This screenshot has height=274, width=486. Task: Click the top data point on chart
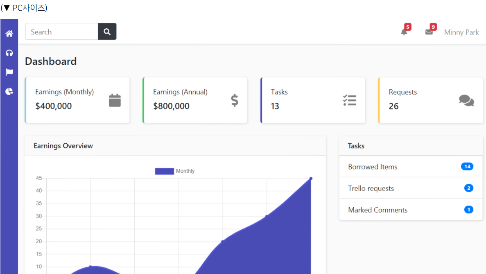tap(311, 179)
